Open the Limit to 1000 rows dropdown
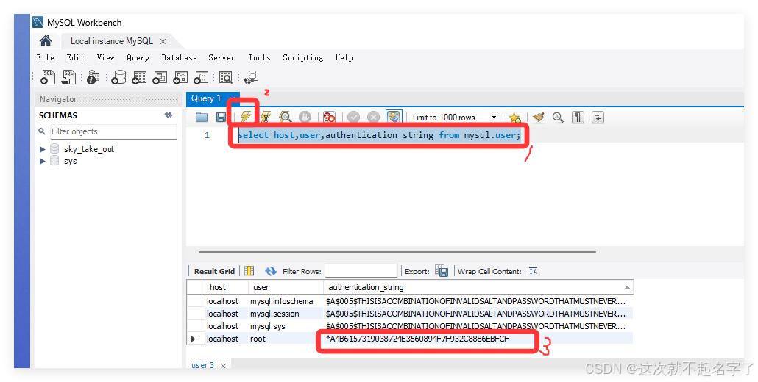 pos(454,118)
